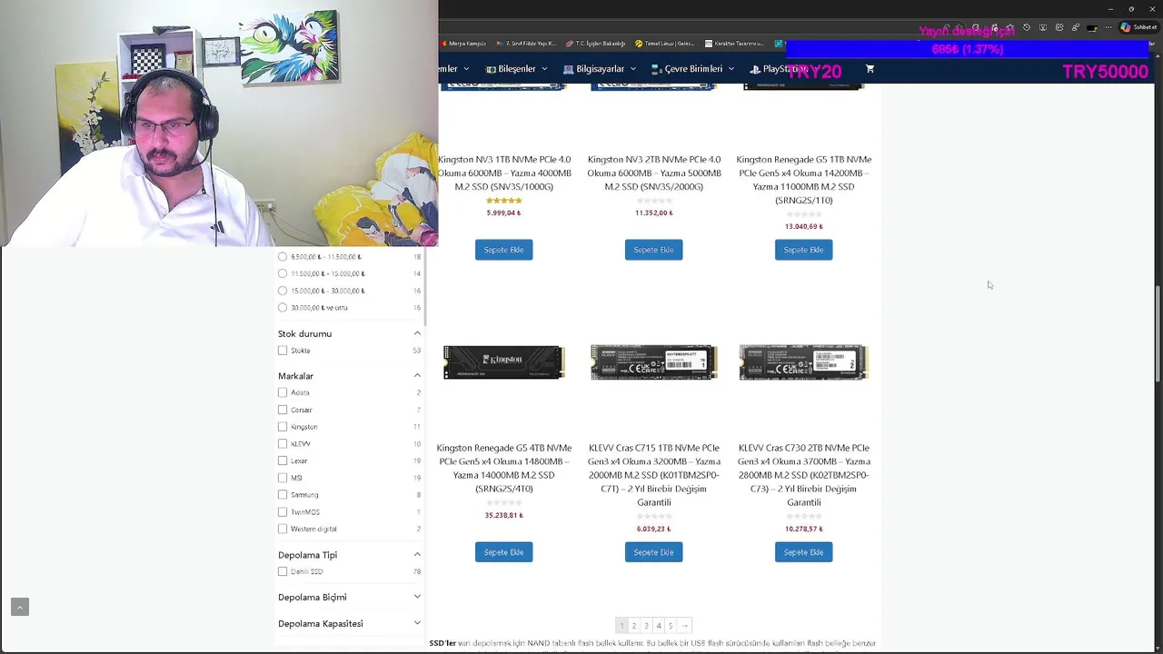Viewport: 1163px width, 654px height.
Task: Go to next page arrow in pagination
Action: (x=684, y=626)
